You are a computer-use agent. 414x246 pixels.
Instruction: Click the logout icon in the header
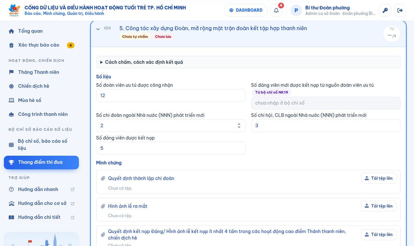pyautogui.click(x=400, y=10)
